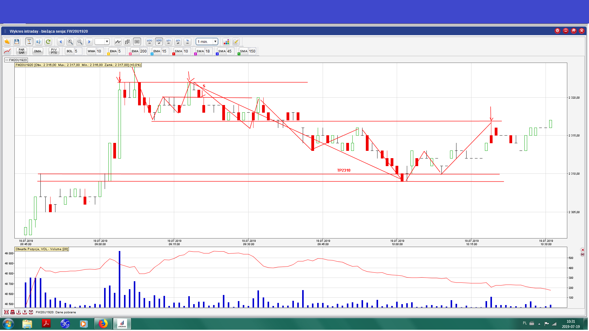This screenshot has height=331, width=589.
Task: Toggle the sound speaker button
Action: (39, 42)
